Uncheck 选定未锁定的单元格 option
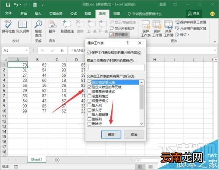 (89, 87)
